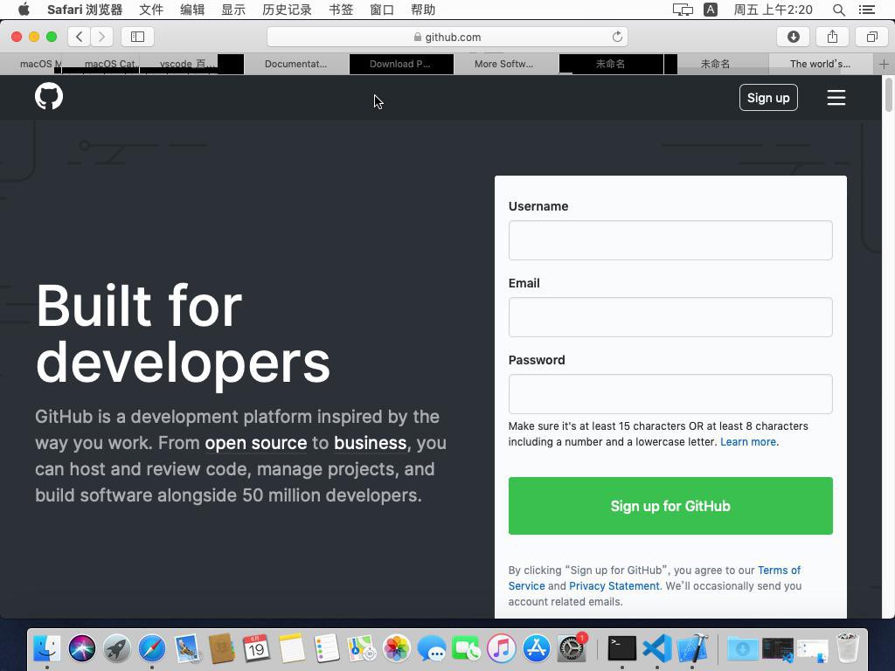Open Launchpad from the Dock
The height and width of the screenshot is (671, 895).
click(117, 649)
